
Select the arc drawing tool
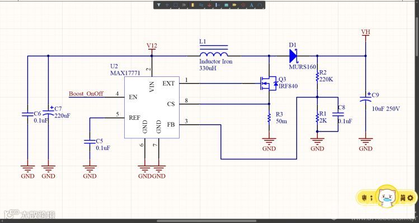click(260, 5)
